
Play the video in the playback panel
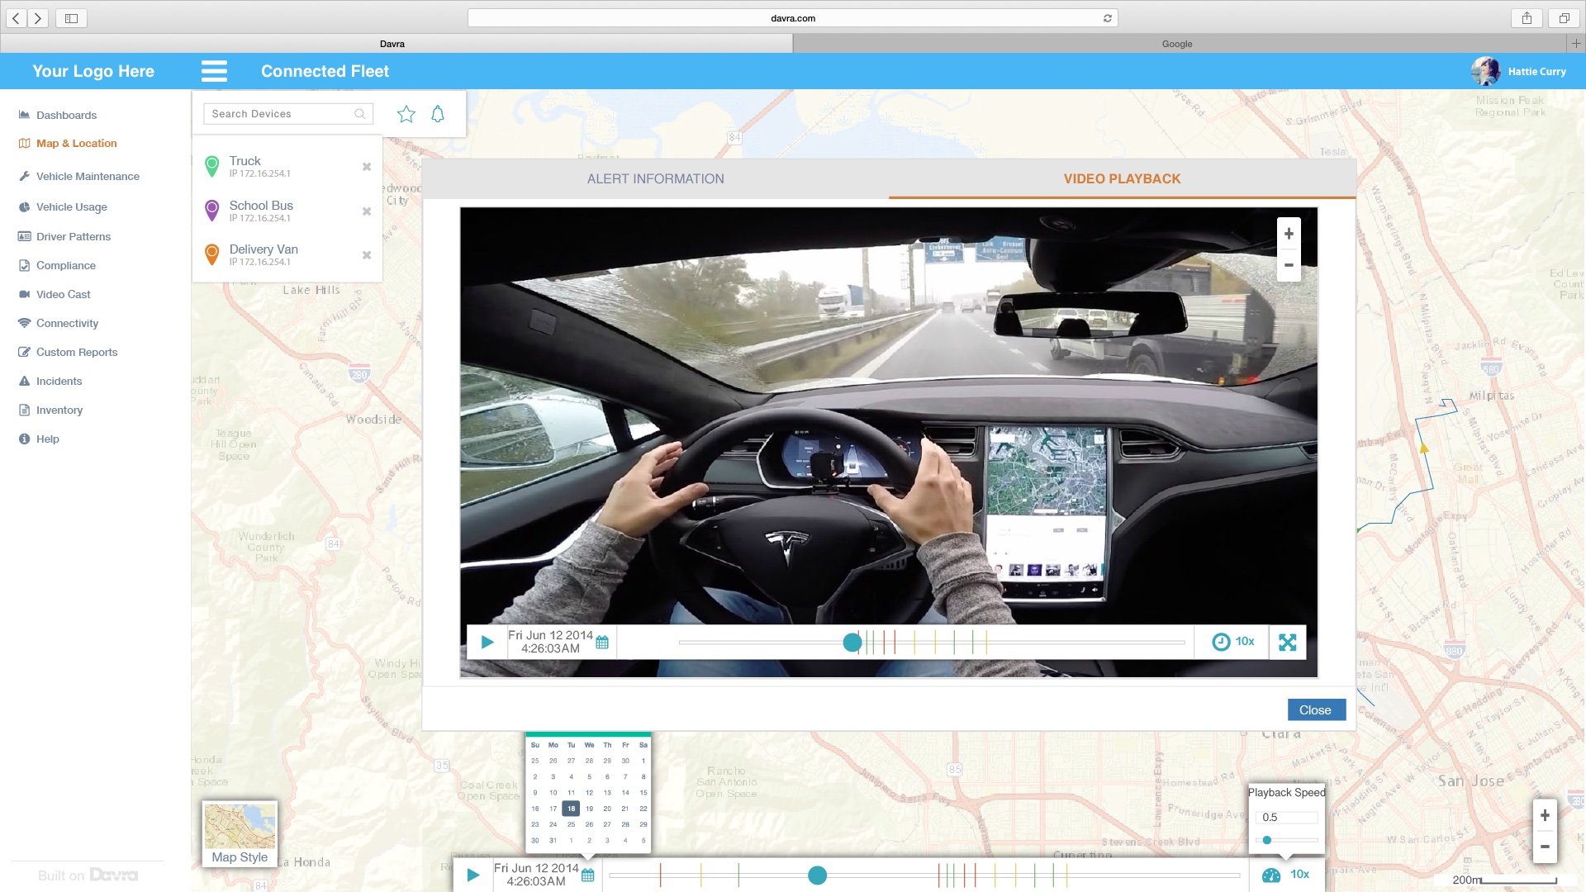coord(487,642)
